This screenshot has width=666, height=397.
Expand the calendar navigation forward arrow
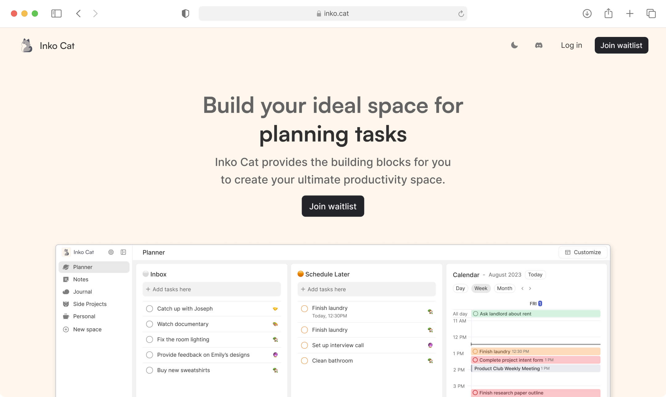(531, 288)
